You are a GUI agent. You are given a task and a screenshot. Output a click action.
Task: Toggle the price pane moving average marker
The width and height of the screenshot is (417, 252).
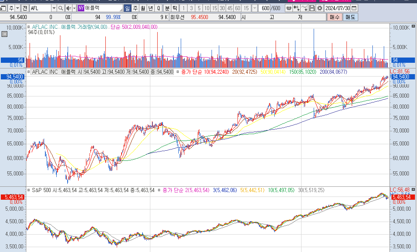click(178, 72)
